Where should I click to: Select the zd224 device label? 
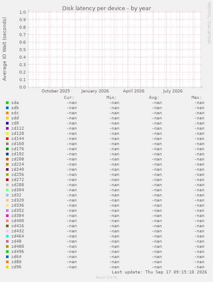click(x=18, y=164)
